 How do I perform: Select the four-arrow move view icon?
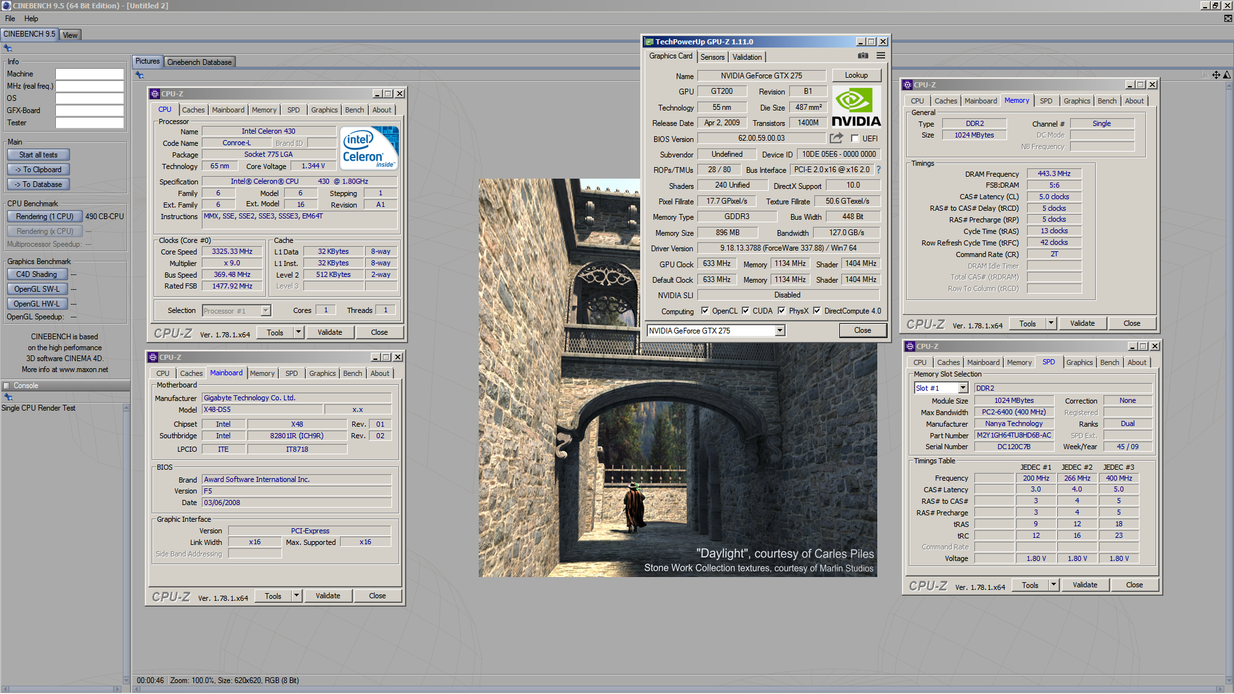point(1216,75)
